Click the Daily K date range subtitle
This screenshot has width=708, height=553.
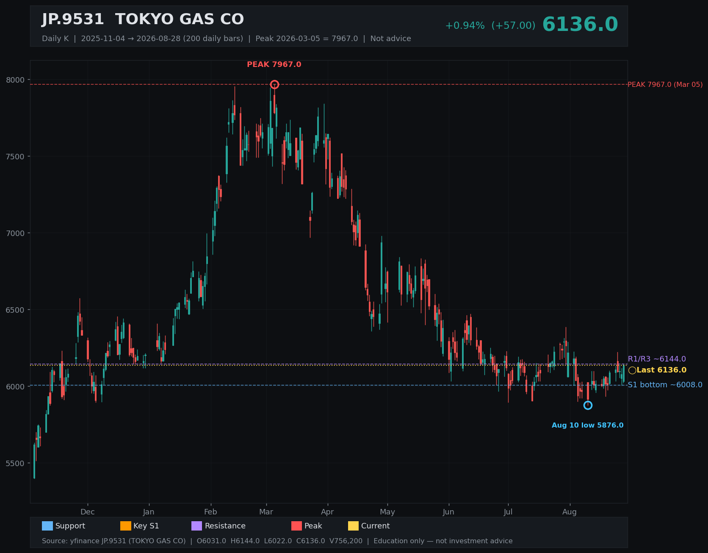click(227, 39)
